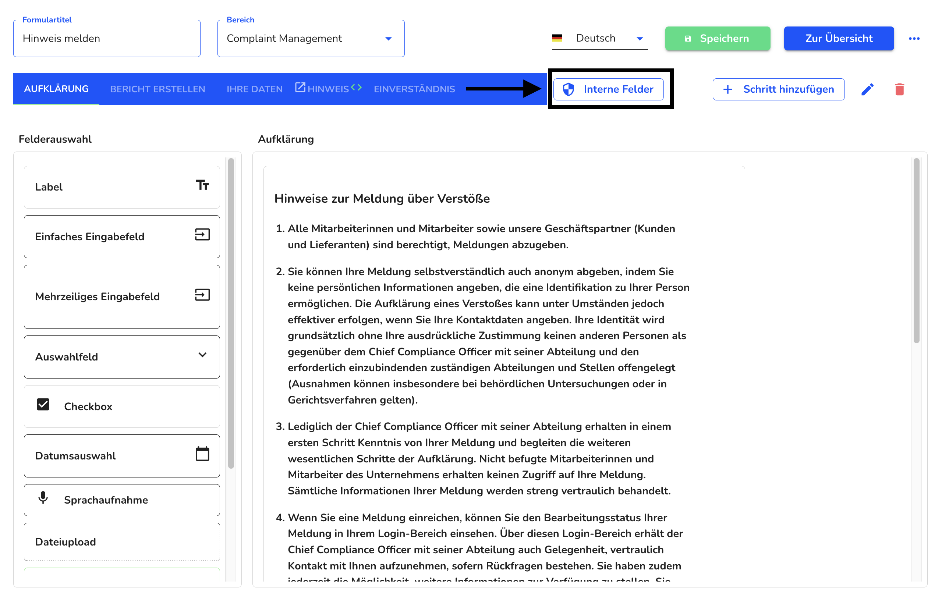Screen dimensions: 942x604
Task: Click Schritt hinzufügen button
Action: pyautogui.click(x=778, y=89)
